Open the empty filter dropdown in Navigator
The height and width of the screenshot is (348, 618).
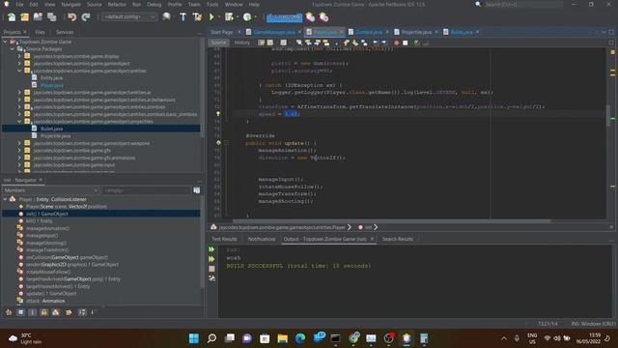pos(146,190)
